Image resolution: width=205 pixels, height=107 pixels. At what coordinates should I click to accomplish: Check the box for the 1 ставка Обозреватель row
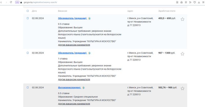[x=28, y=53]
